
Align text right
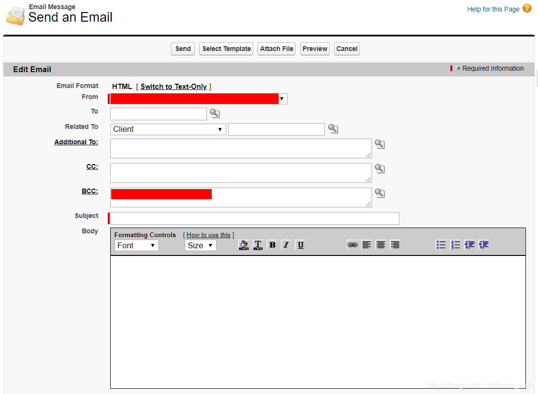coord(395,245)
